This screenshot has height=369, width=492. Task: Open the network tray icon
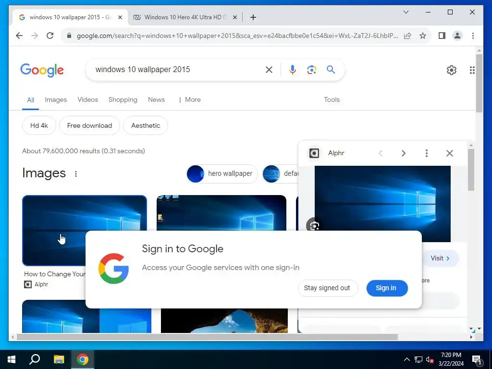pos(418,359)
